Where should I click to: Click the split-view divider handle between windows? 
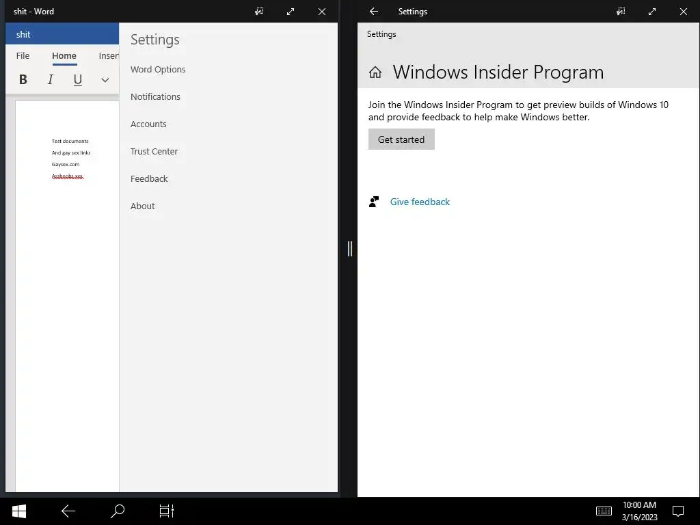pyautogui.click(x=350, y=249)
